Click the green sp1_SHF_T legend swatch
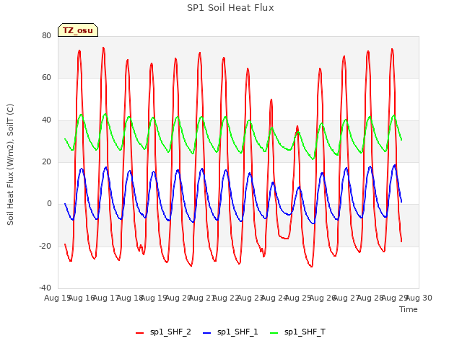Screen dimensions: 462x346 [x=274, y=333]
